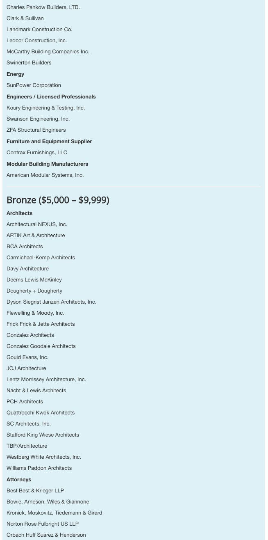Select Dyson Siegrist Janzen Architects, Inc.
This screenshot has height=540, width=268.
click(51, 302)
